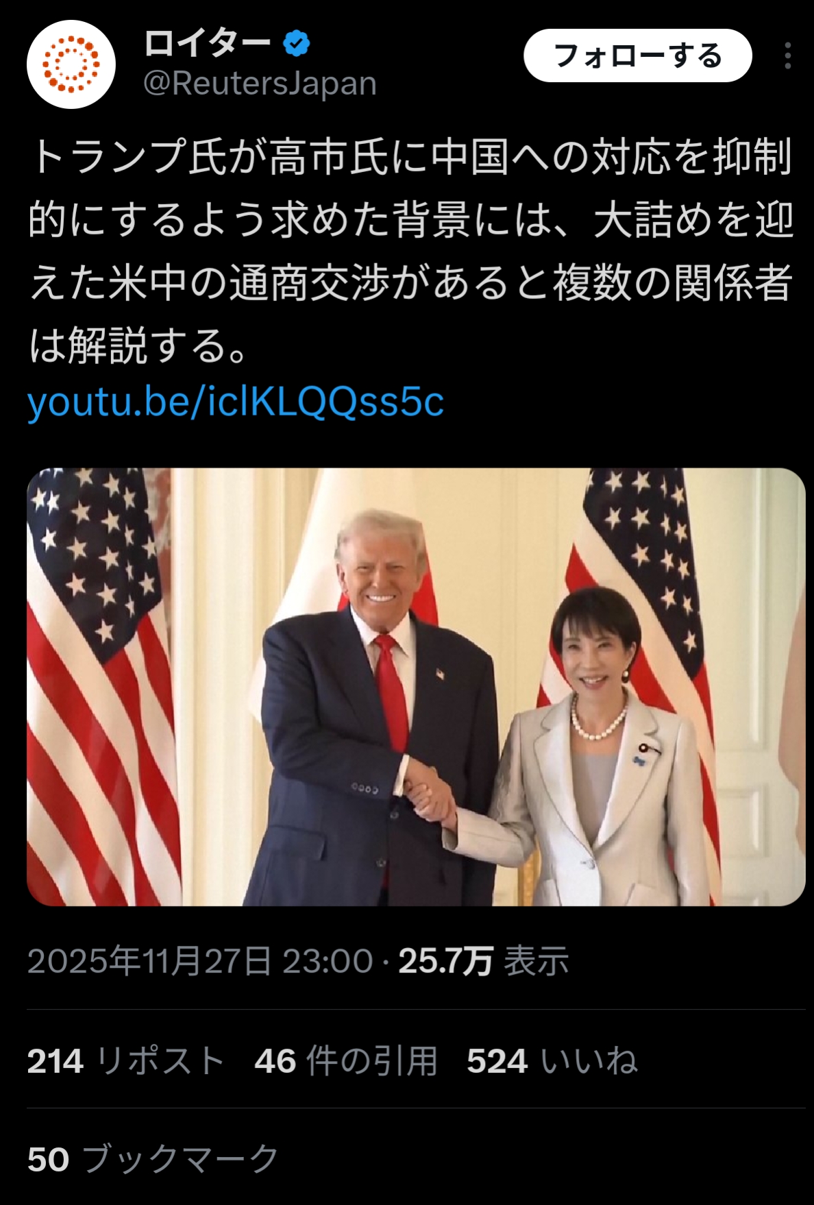
Task: Open the three-dot more options menu
Action: [788, 56]
